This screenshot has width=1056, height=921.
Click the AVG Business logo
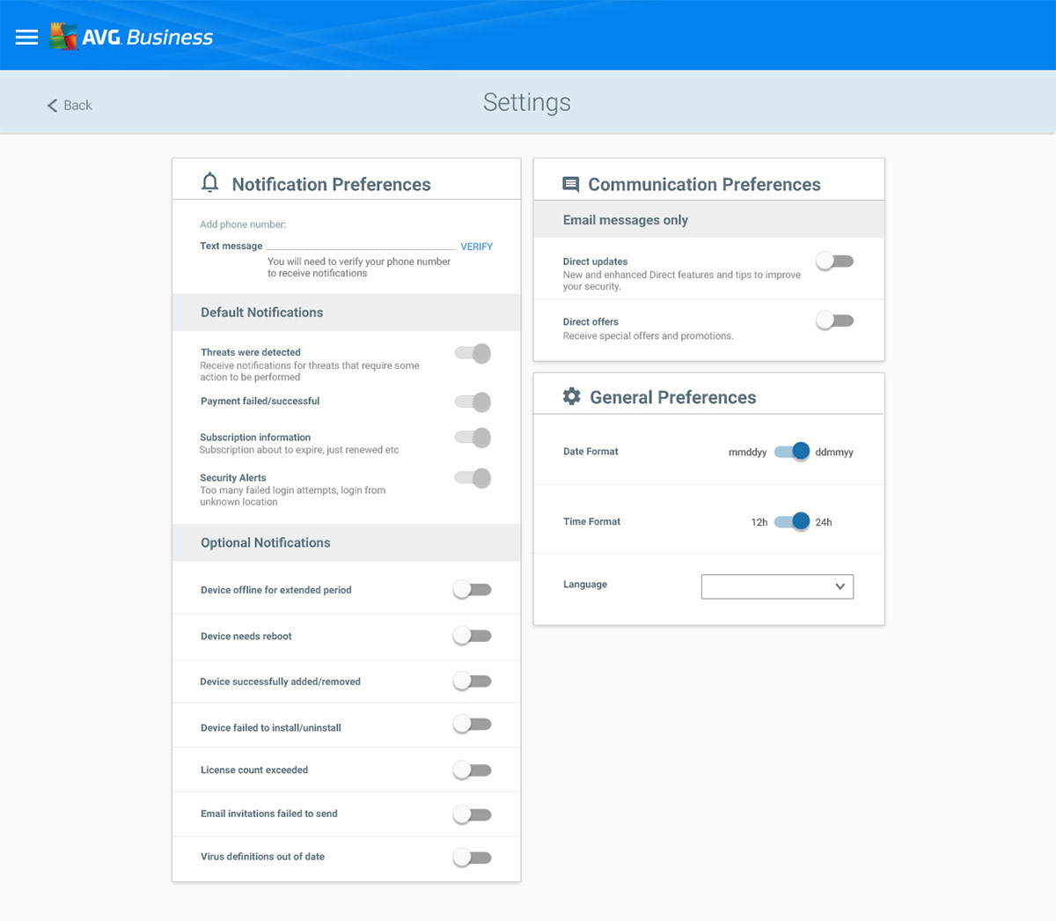click(x=131, y=37)
